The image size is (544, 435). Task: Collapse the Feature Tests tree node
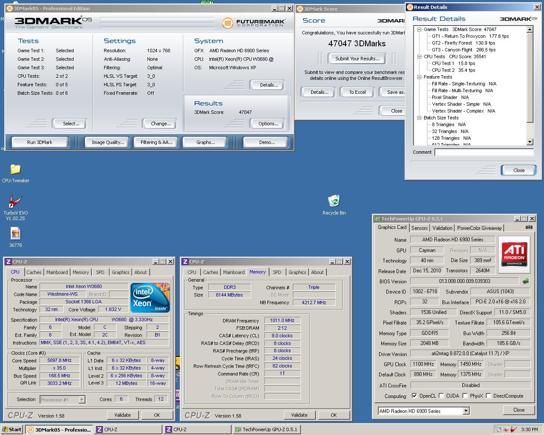click(419, 77)
